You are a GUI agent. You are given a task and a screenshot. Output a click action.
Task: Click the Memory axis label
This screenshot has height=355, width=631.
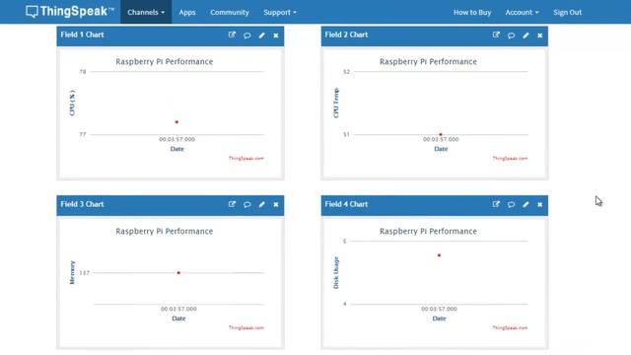coord(72,272)
